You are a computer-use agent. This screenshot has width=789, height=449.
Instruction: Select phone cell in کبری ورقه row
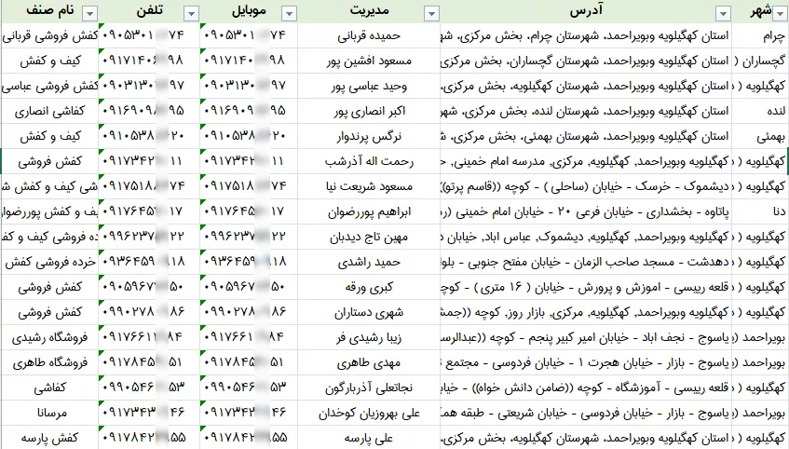pos(149,288)
